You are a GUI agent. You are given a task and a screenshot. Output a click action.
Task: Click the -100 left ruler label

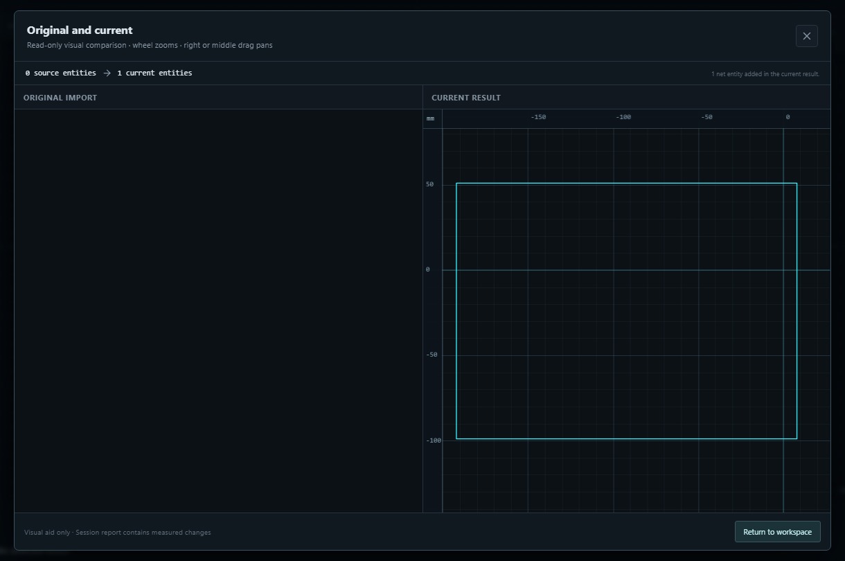coord(434,440)
